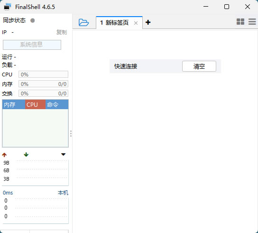Sort process list by CPU column
Image resolution: width=258 pixels, height=233 pixels.
35,104
